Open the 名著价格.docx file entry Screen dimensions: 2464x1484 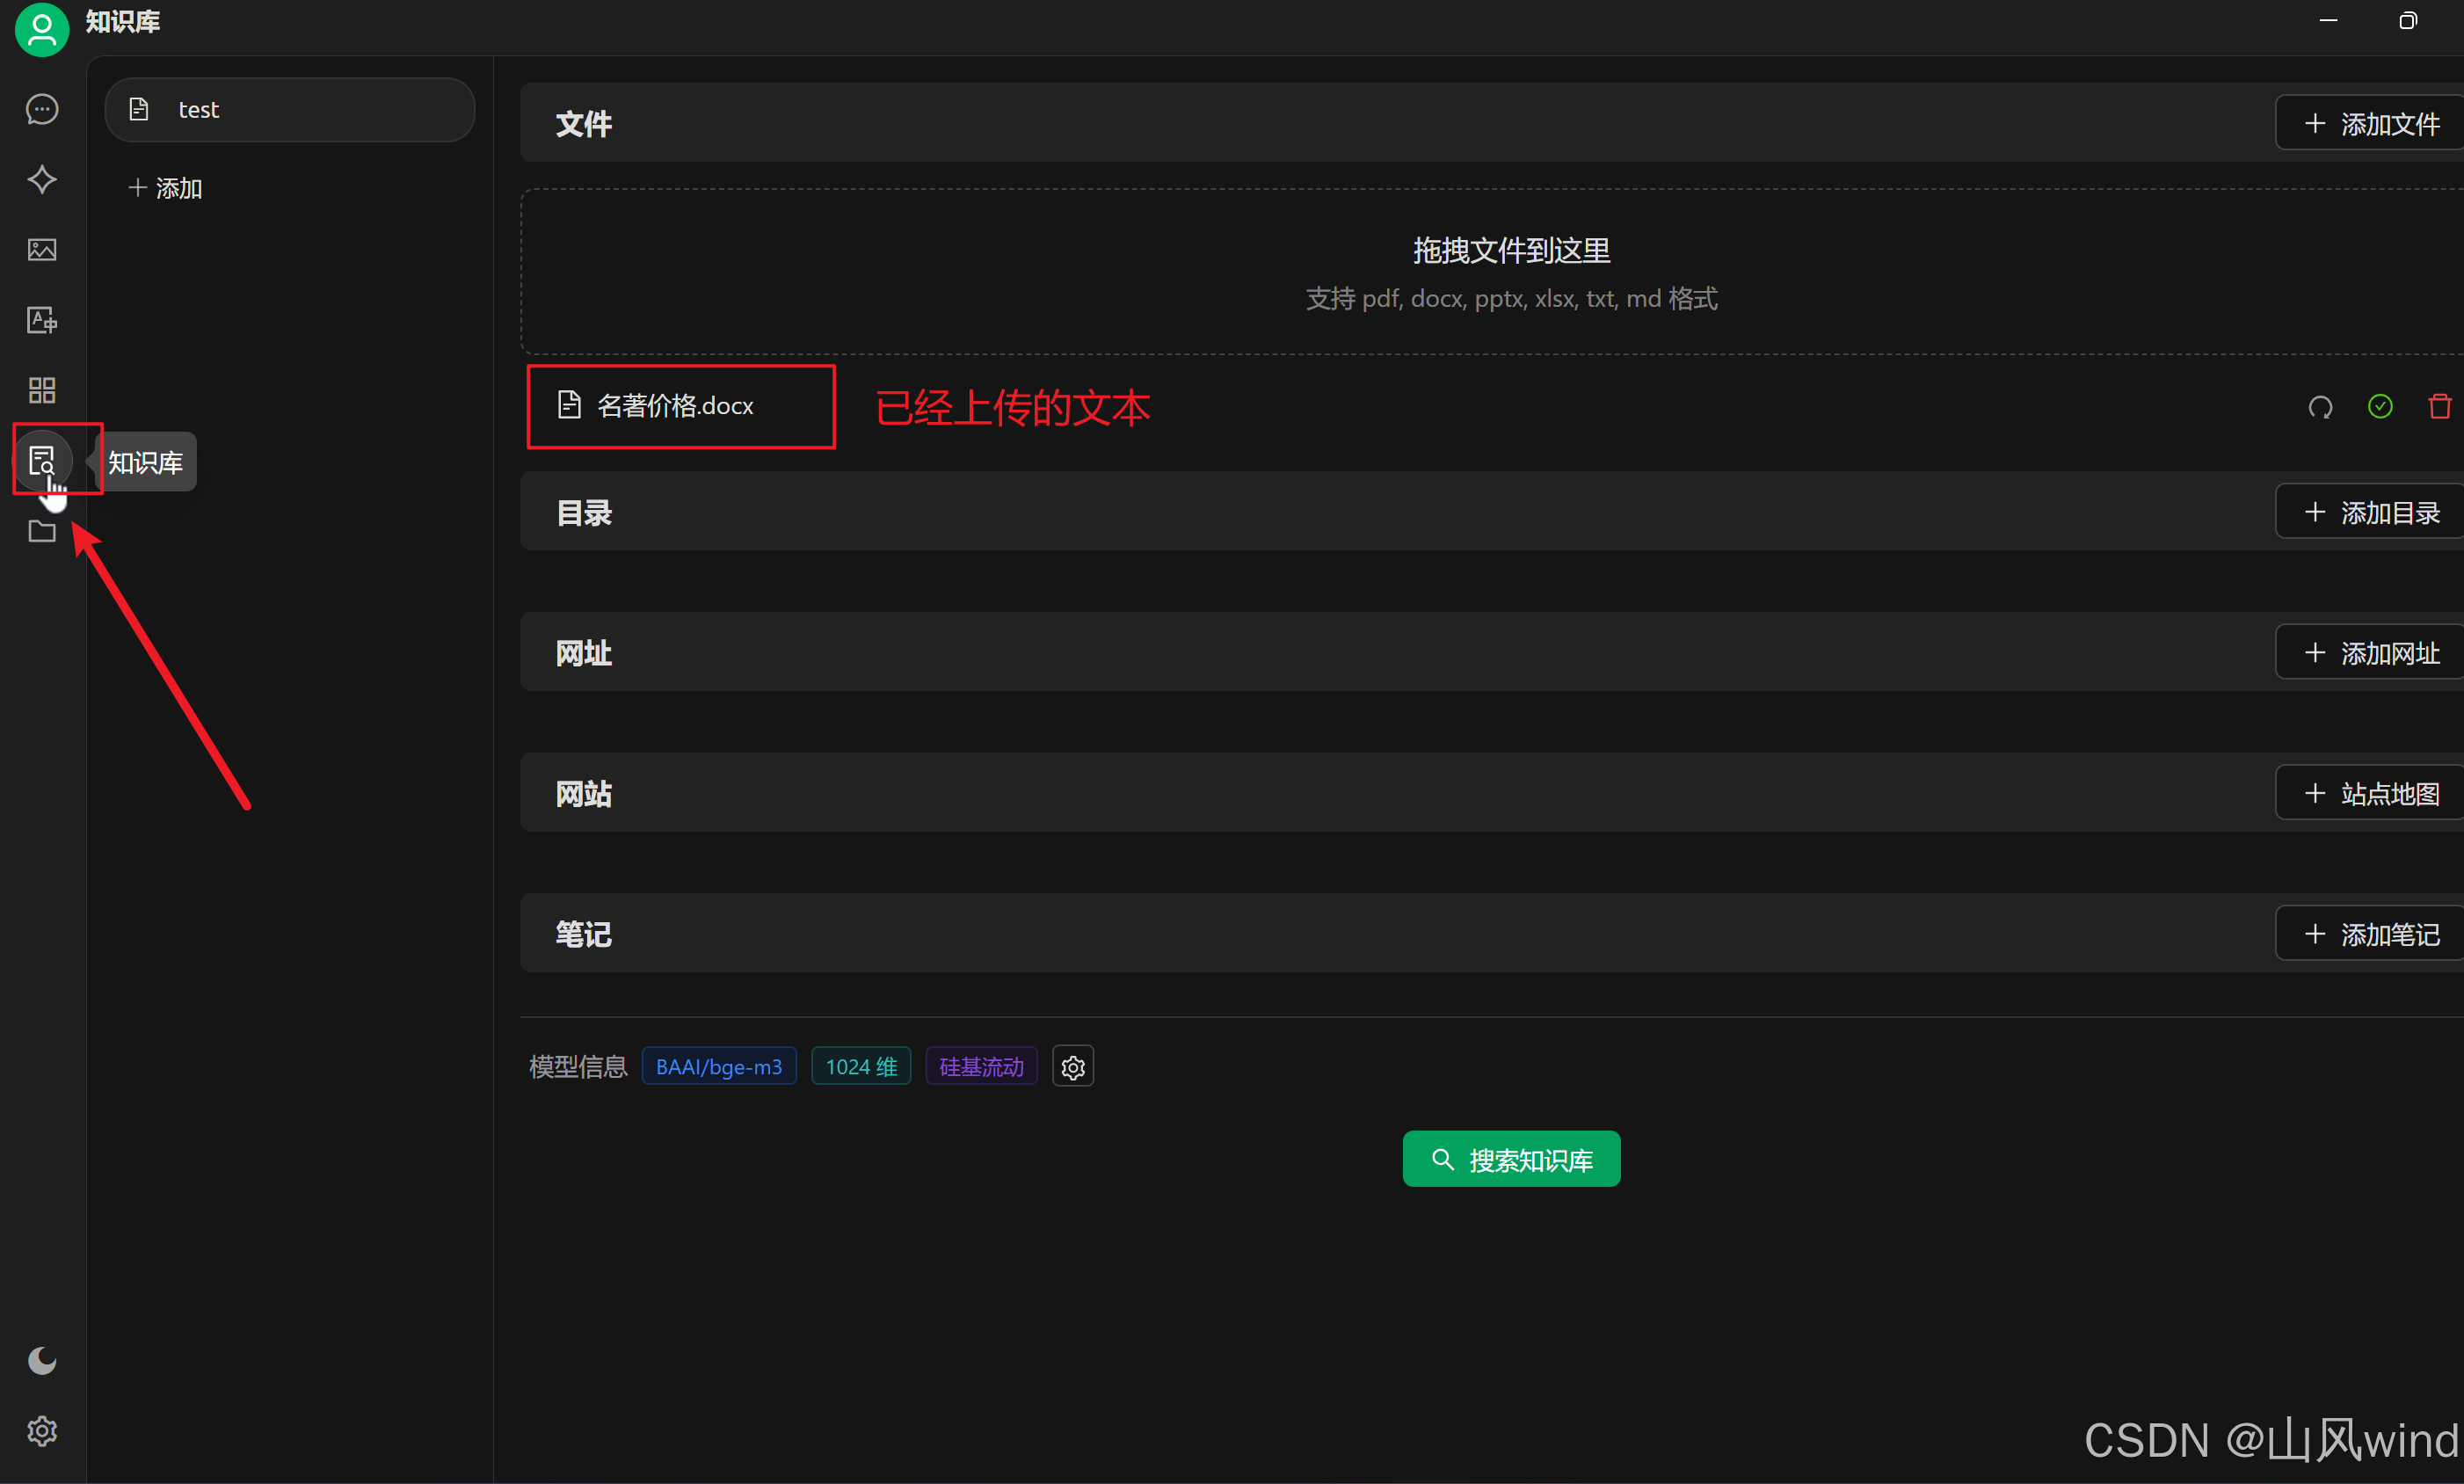675,406
